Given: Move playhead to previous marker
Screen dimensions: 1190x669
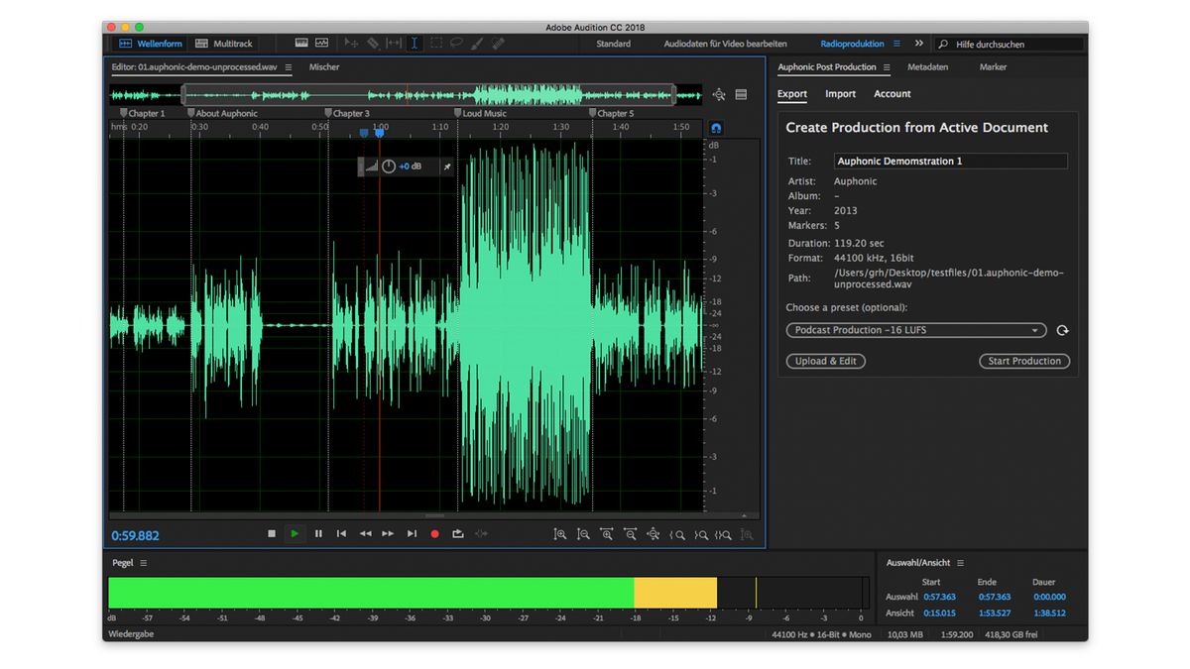Looking at the screenshot, I should 341,534.
